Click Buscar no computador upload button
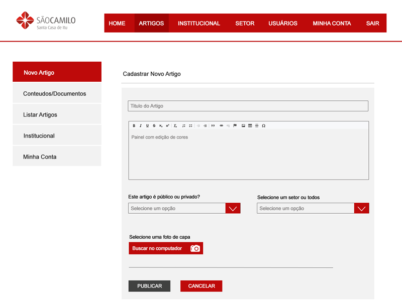The height and width of the screenshot is (301, 402). click(166, 248)
